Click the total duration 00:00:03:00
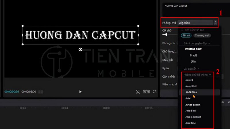Image resolution: width=230 pixels, height=129 pixels. click(29, 92)
